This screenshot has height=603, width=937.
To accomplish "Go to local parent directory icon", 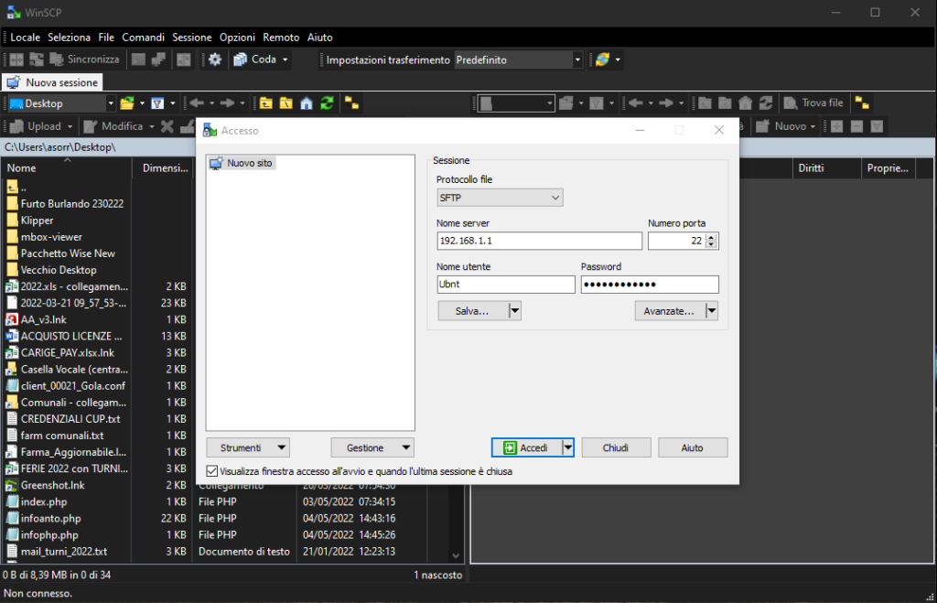I will tap(266, 103).
